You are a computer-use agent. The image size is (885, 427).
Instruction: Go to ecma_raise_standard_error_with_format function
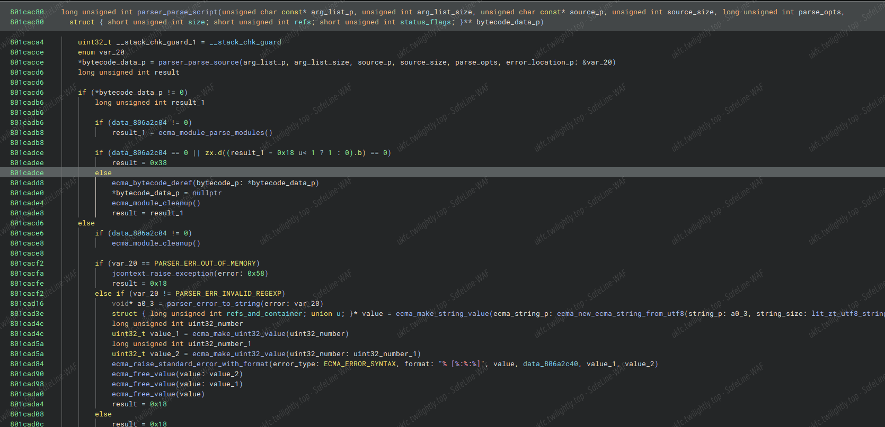(x=190, y=364)
